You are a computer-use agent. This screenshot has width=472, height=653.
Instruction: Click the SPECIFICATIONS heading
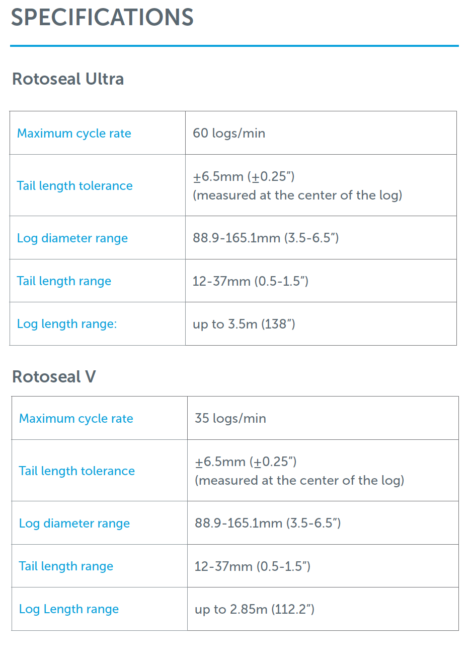[x=102, y=18]
